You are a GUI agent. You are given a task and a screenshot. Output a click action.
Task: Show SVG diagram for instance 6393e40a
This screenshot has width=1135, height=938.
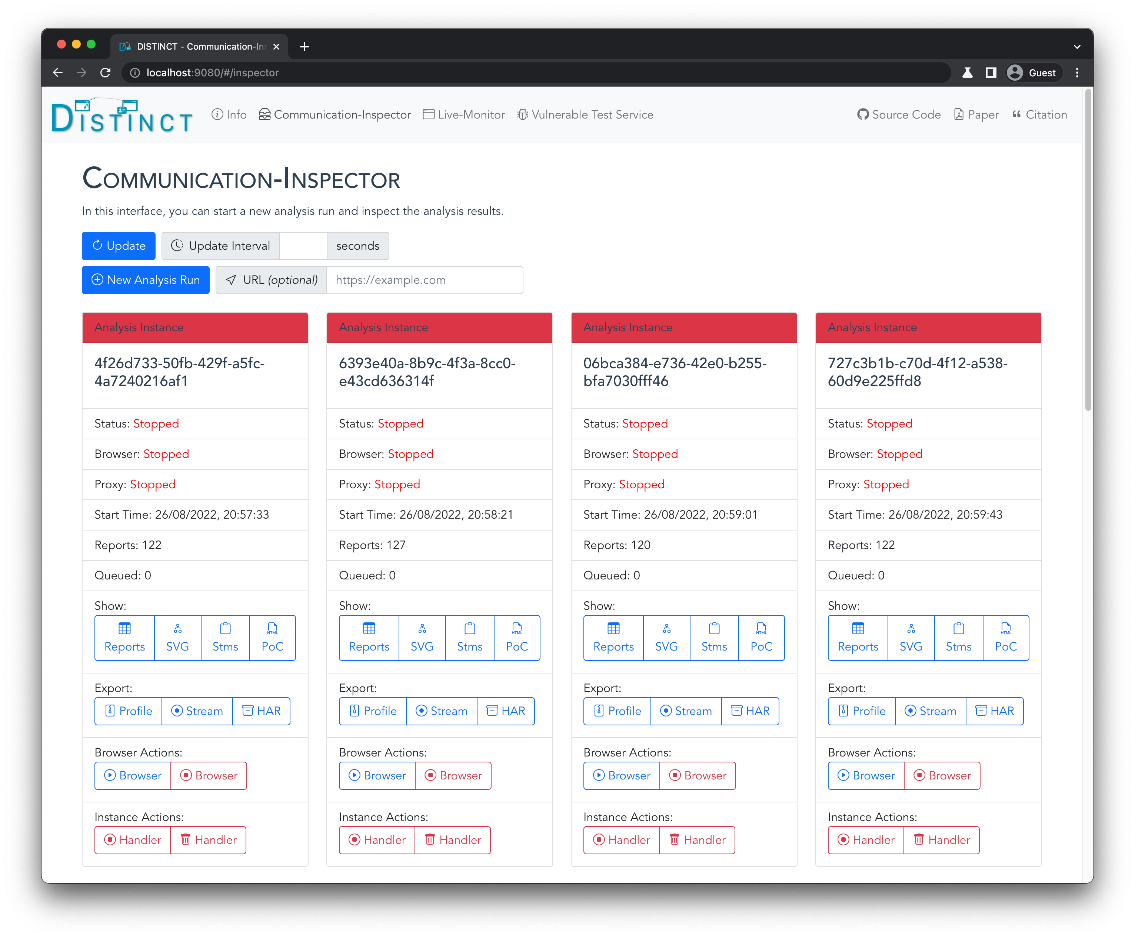[x=422, y=638]
